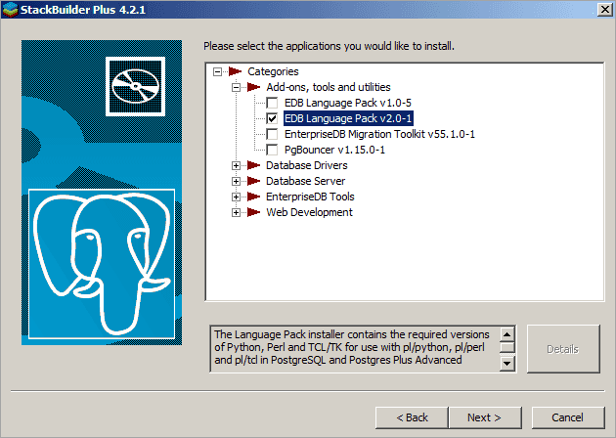Viewport: 616px width, 438px height.
Task: Collapse the Categories root node
Action: coord(217,71)
